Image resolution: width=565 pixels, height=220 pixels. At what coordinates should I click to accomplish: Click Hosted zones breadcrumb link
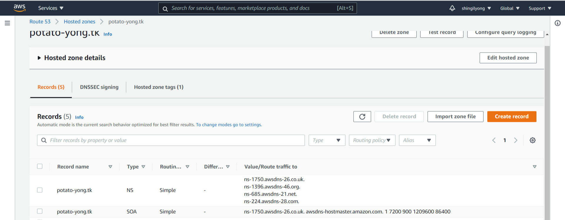pyautogui.click(x=79, y=22)
